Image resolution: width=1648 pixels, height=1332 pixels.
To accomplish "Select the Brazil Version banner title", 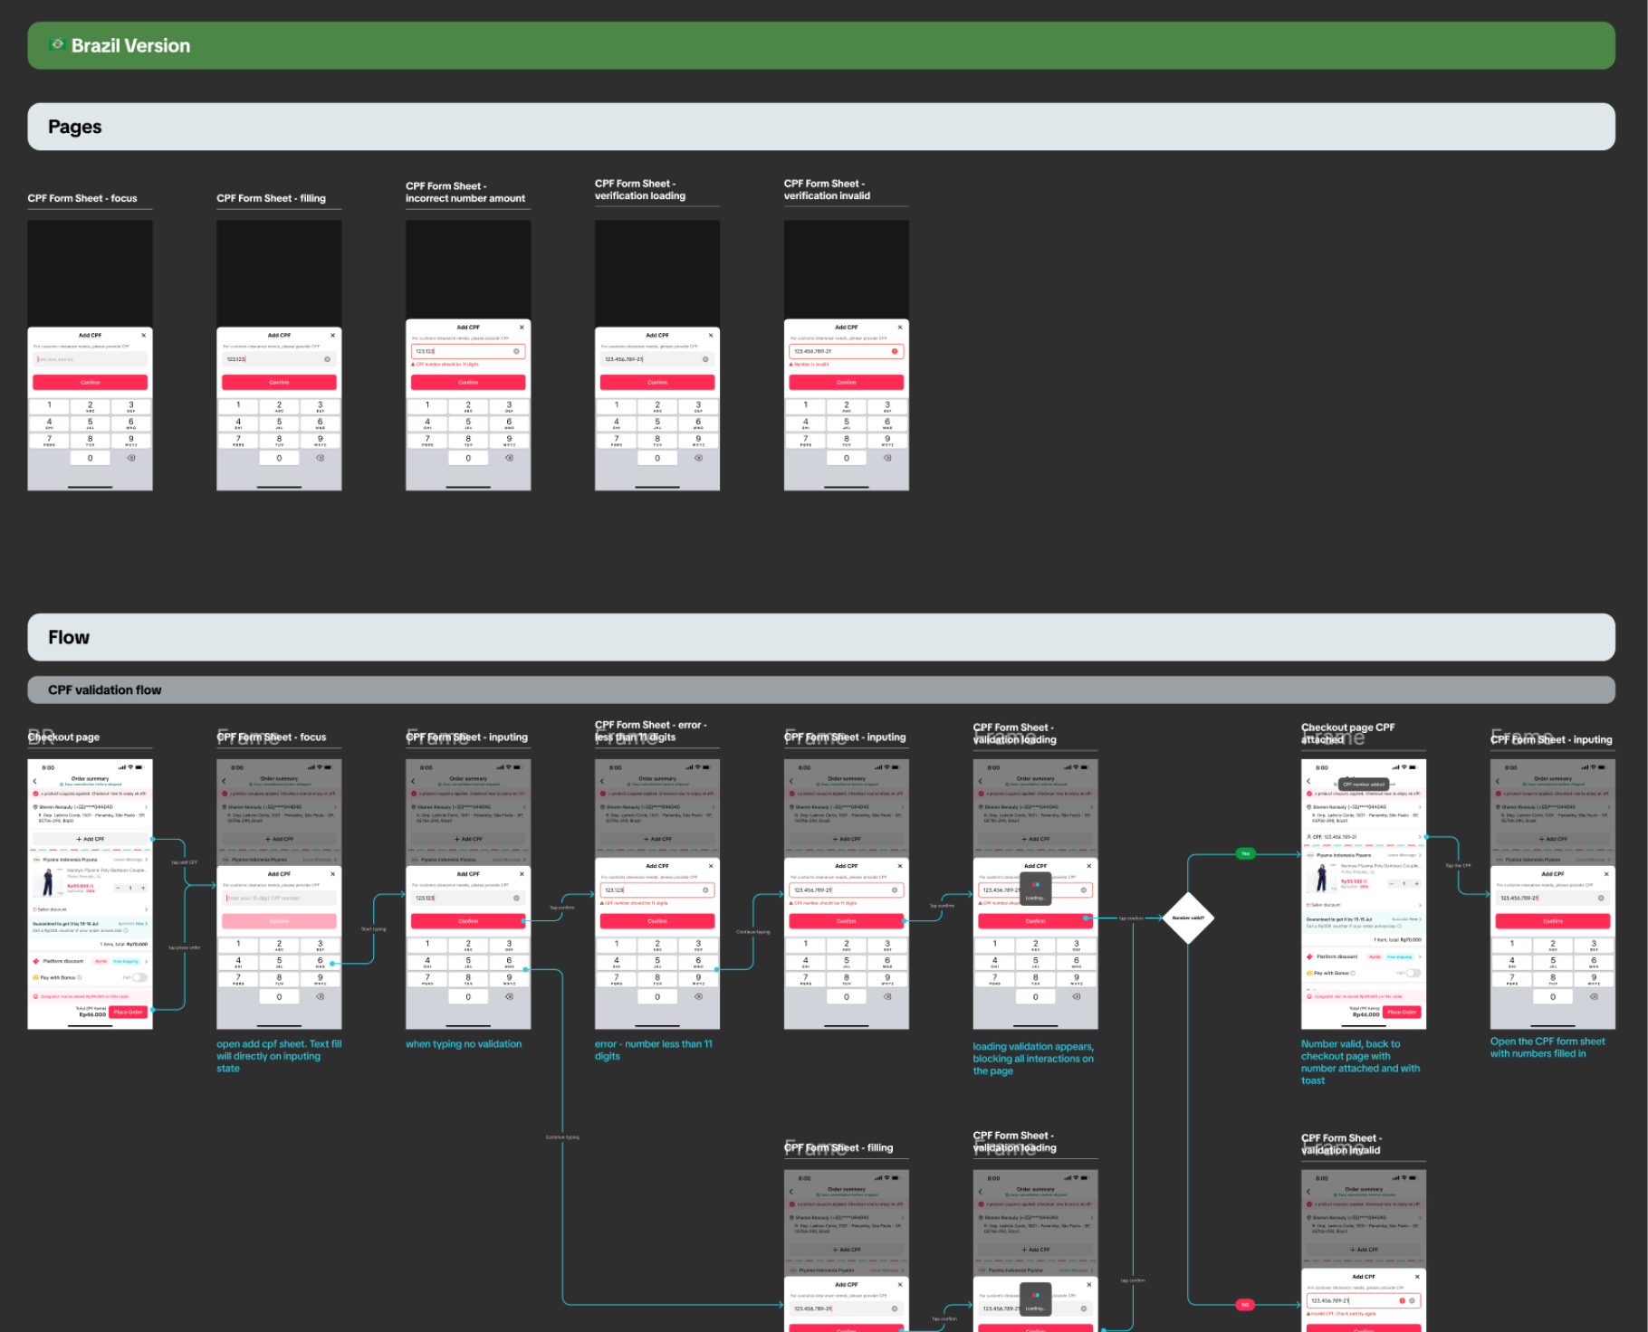I will [x=130, y=45].
